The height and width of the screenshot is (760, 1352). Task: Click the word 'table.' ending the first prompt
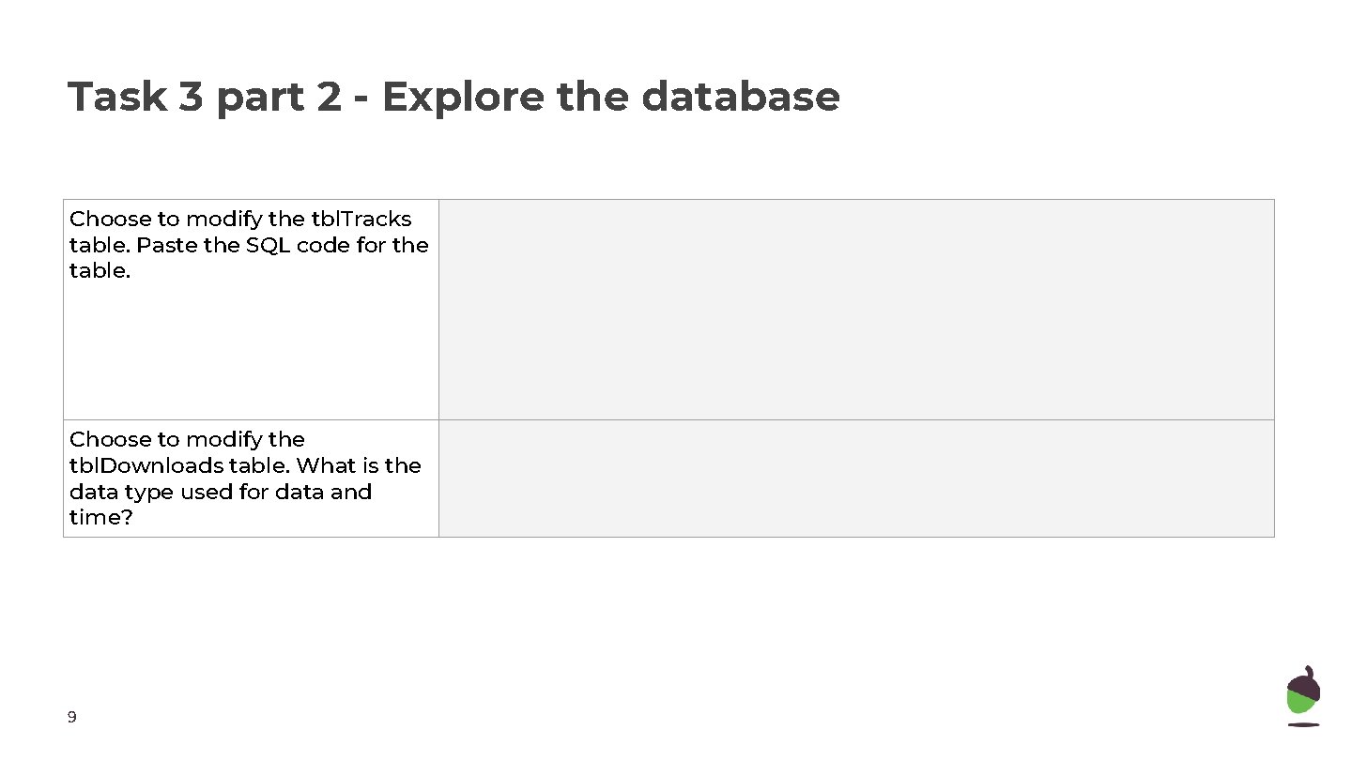pos(100,271)
